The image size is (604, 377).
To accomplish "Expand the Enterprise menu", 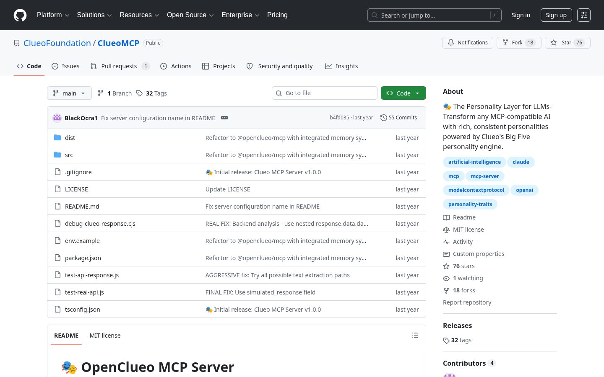I will pos(240,15).
